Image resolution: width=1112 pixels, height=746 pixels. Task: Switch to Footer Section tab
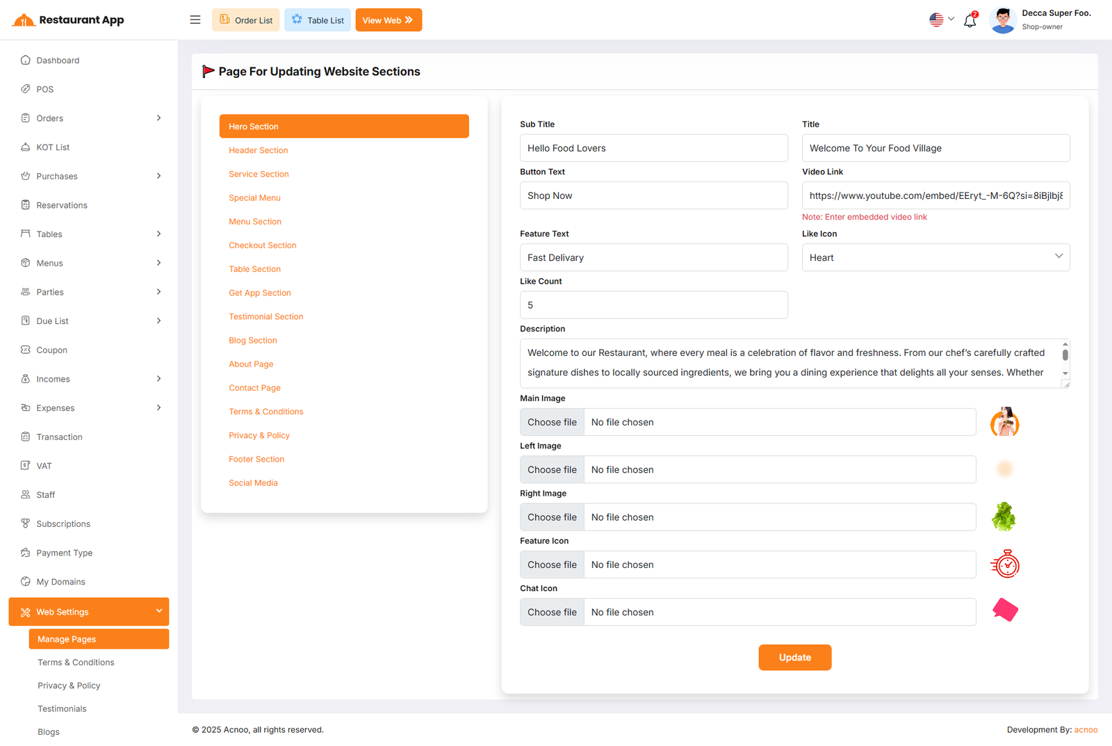[x=256, y=460]
